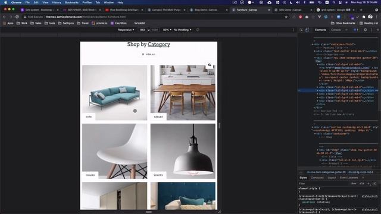Click the macOS Spotlight search icon
This screenshot has height=214, width=381.
pyautogui.click(x=334, y=2)
